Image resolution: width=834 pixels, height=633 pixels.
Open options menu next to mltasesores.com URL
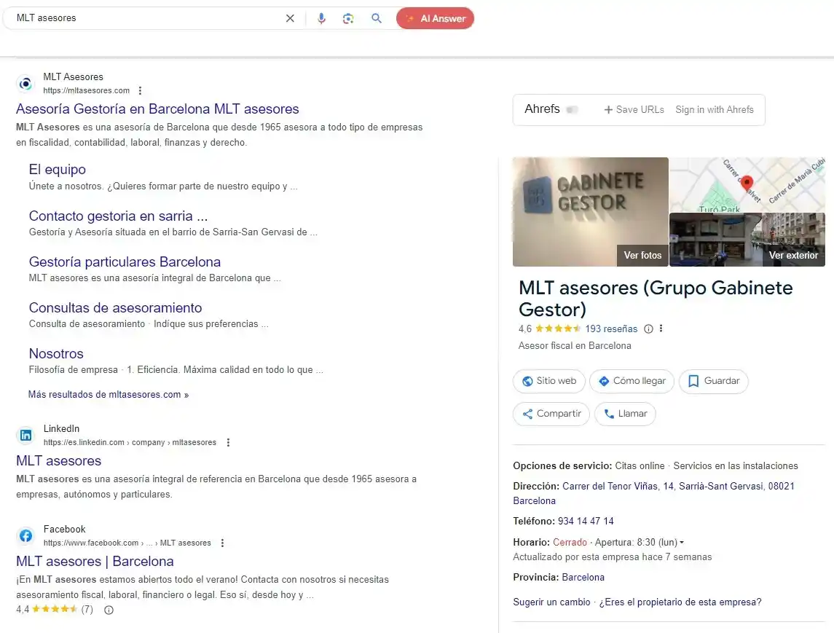tap(140, 90)
